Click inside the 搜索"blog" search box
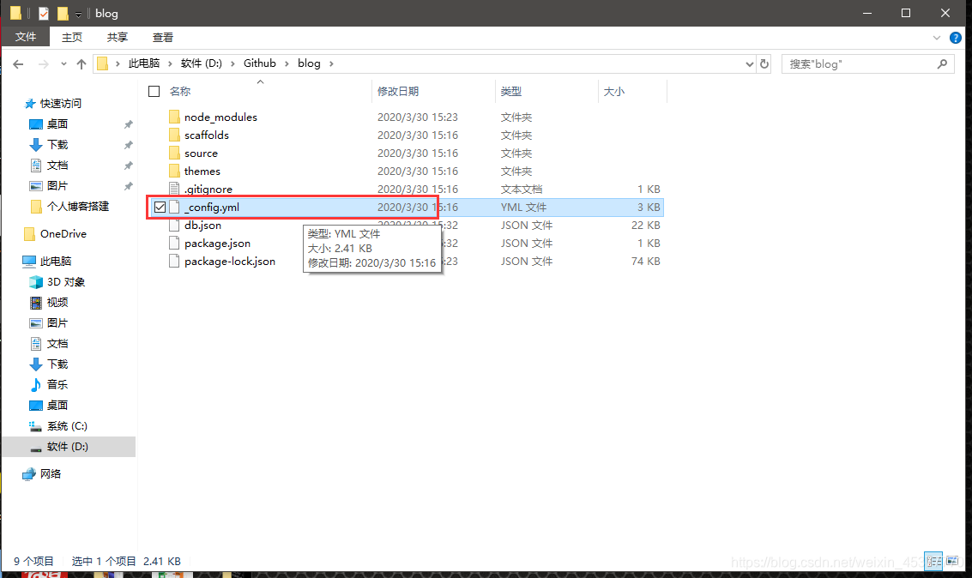 click(858, 63)
